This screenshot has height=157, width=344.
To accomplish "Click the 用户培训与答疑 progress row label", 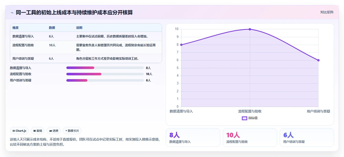I will click(x=21, y=80).
